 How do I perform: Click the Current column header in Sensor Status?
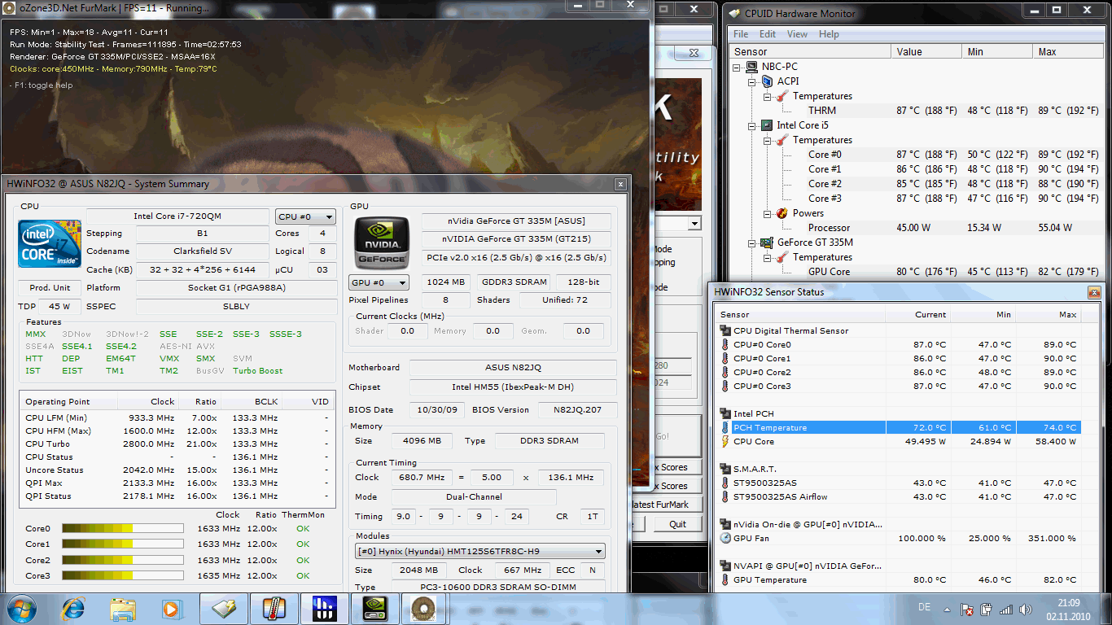click(x=918, y=314)
